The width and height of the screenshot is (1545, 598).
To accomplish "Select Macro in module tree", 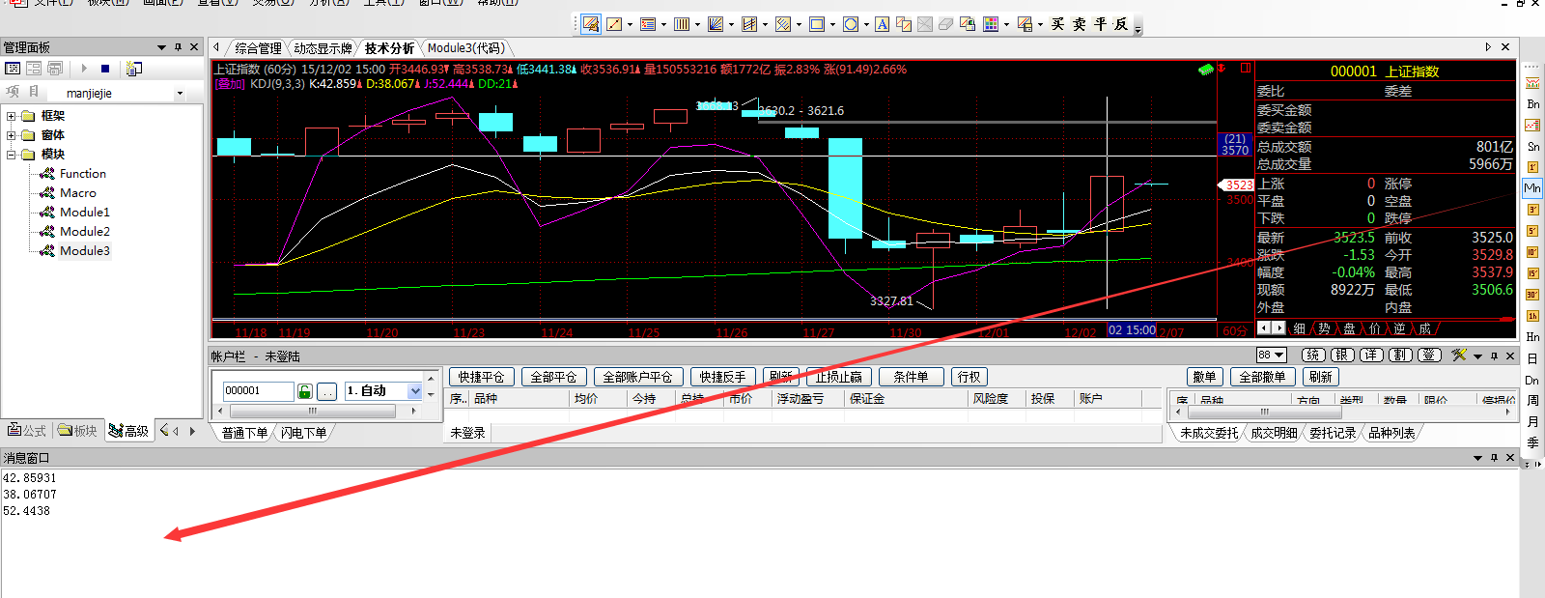I will coord(78,193).
